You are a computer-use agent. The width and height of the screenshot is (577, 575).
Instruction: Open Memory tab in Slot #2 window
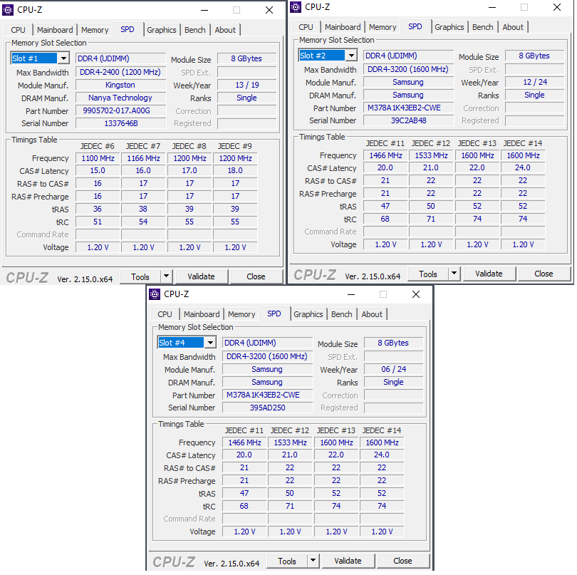coord(383,27)
